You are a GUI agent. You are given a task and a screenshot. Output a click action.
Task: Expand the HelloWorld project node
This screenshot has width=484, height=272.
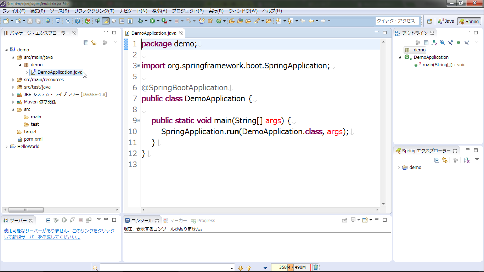(6, 146)
